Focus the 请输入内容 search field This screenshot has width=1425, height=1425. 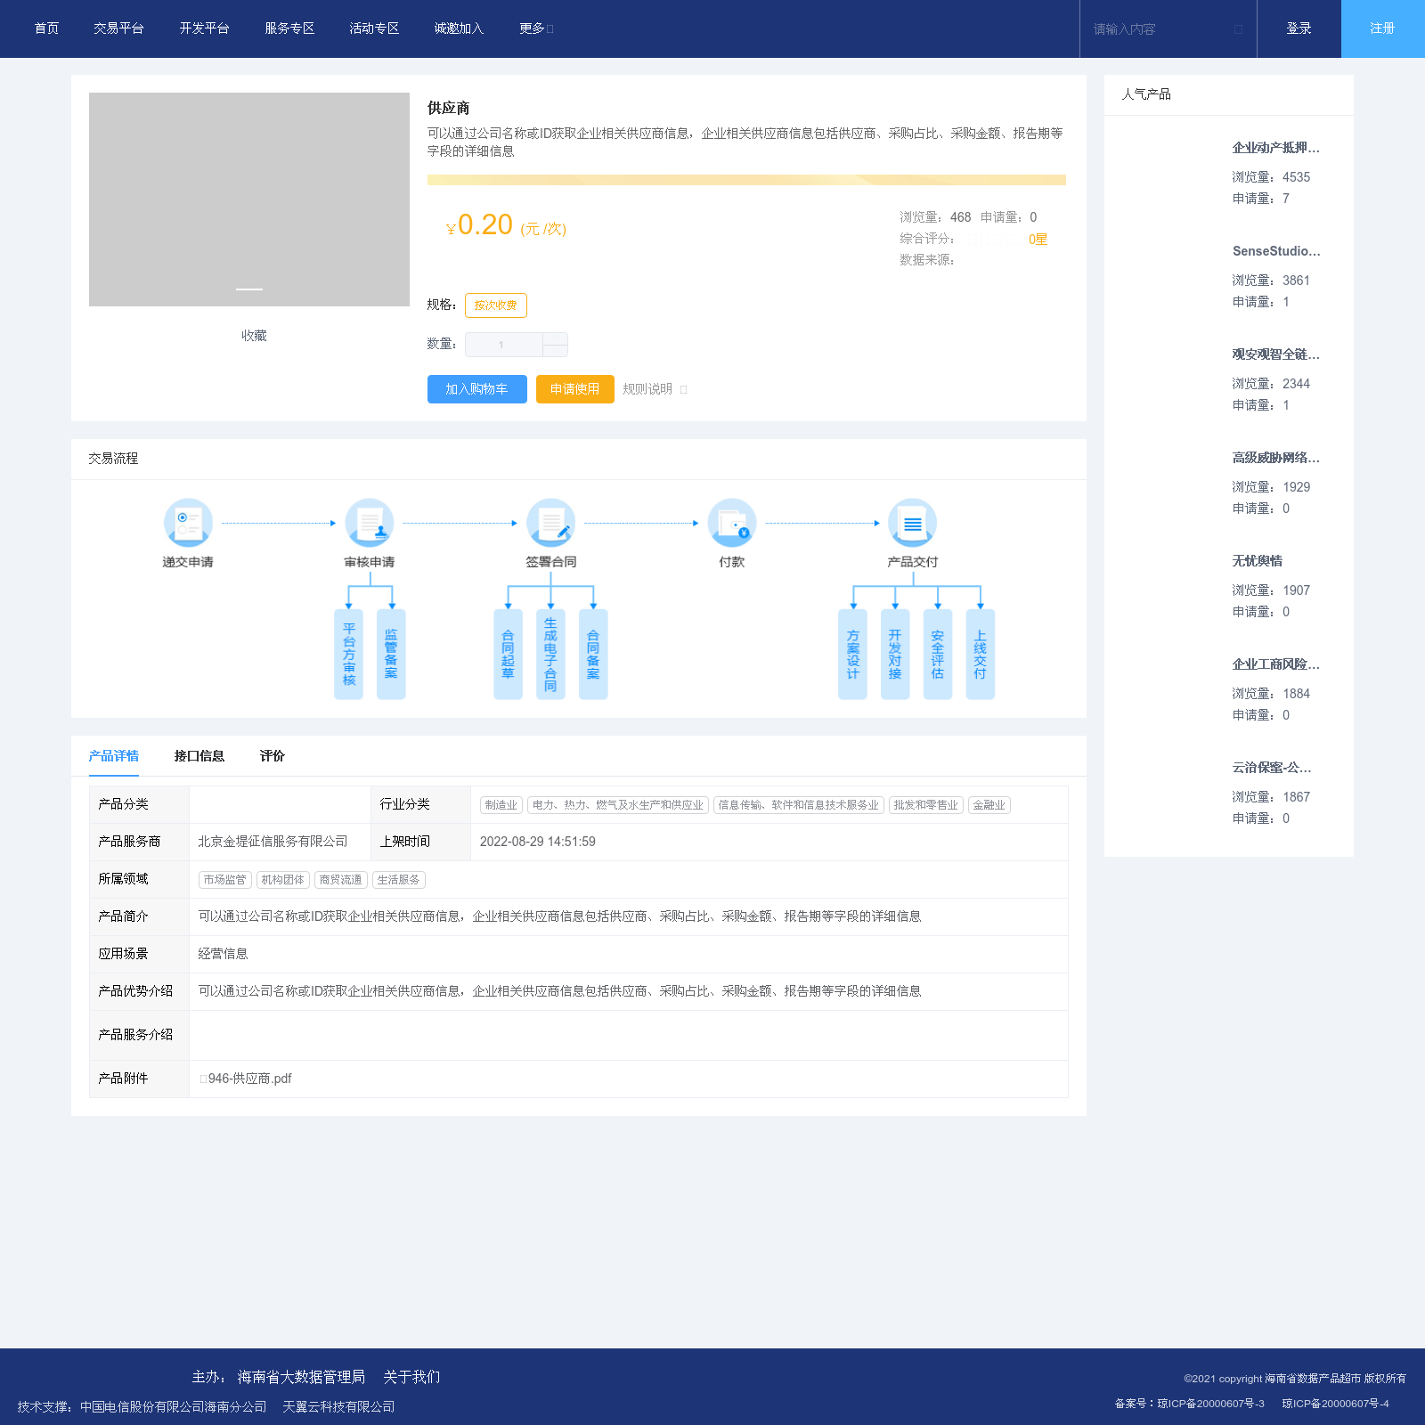pyautogui.click(x=1158, y=29)
